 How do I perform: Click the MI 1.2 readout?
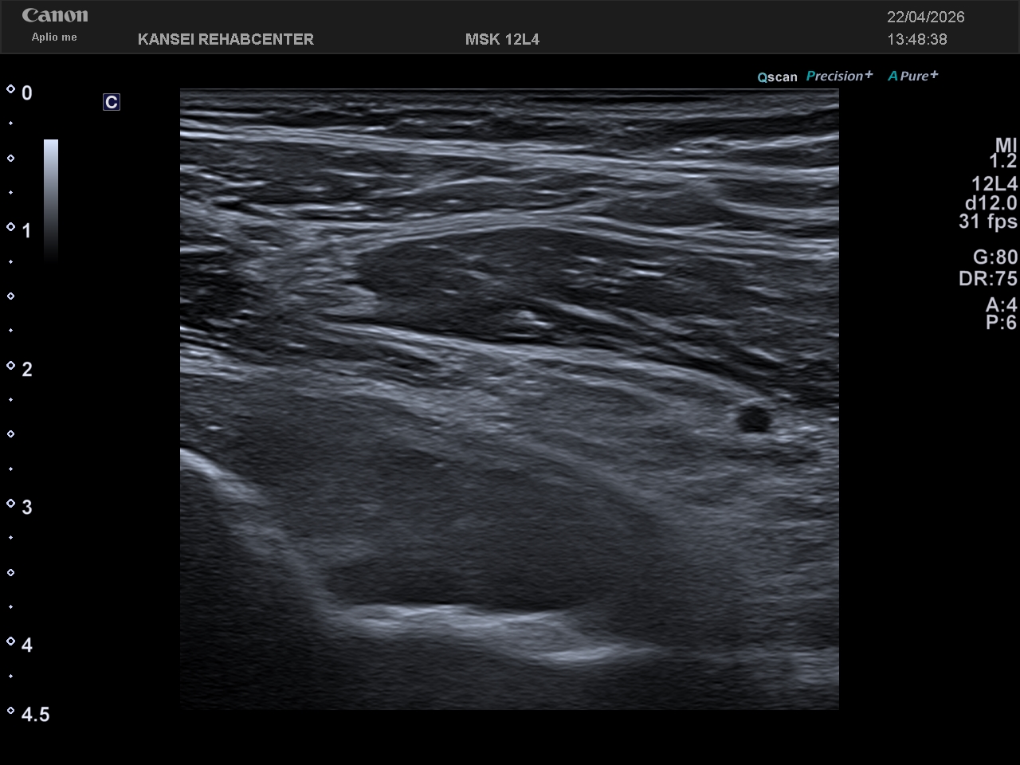point(1003,153)
